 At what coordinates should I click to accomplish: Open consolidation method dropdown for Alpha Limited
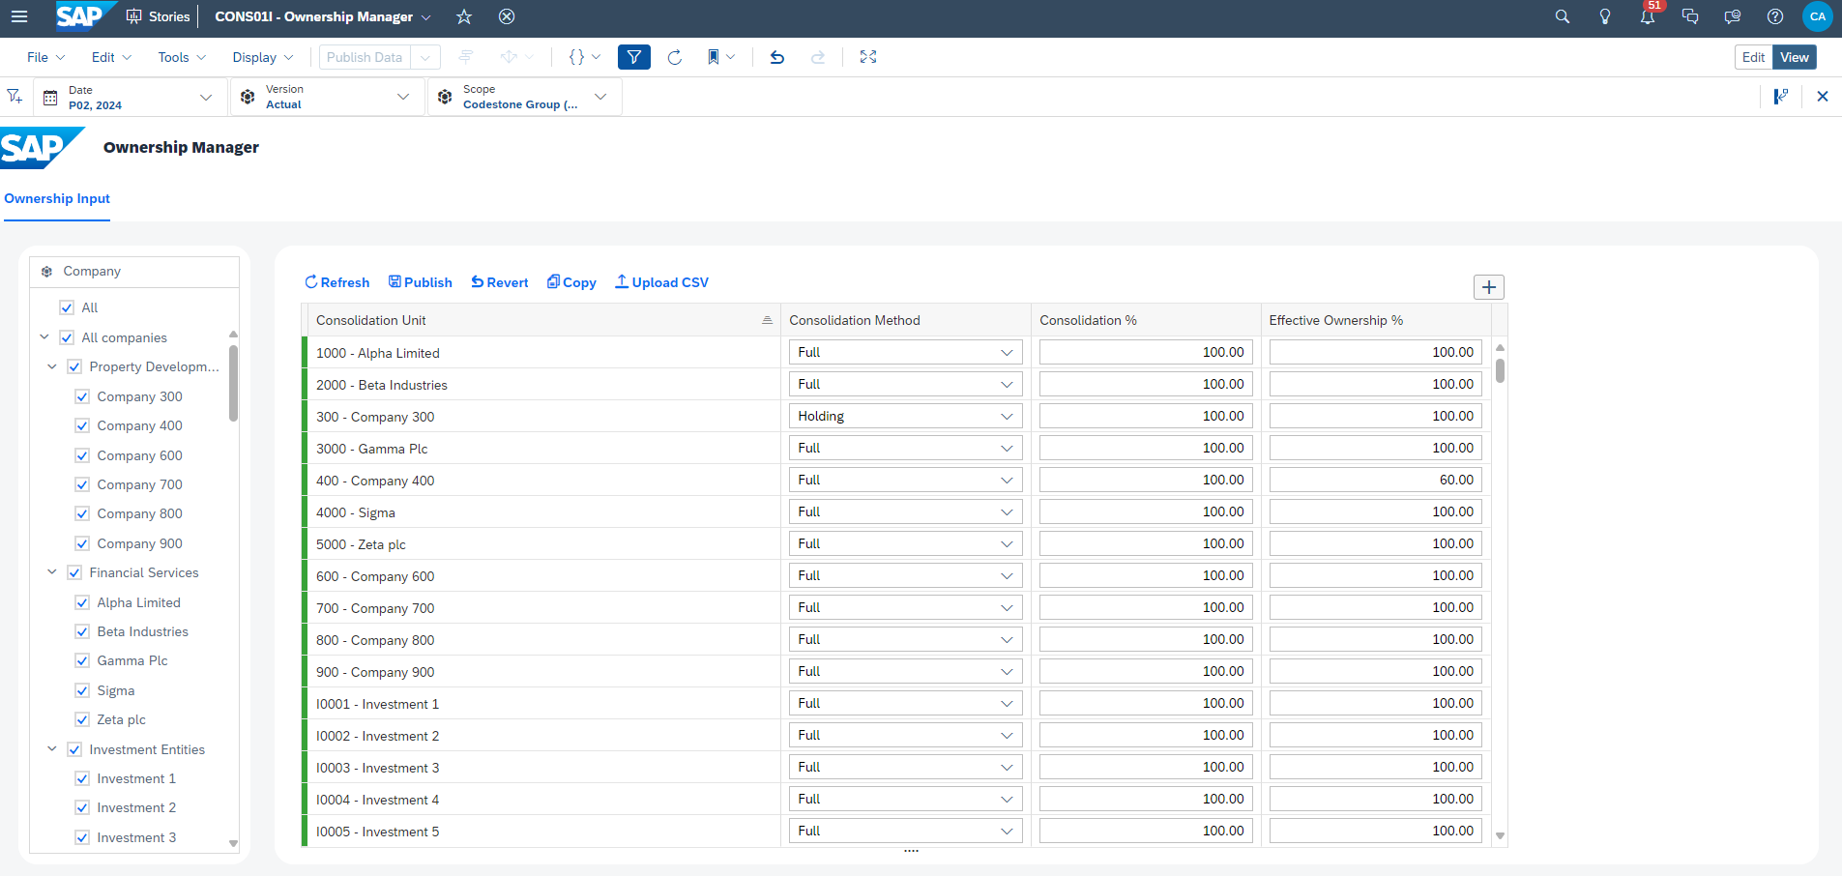[x=905, y=352]
